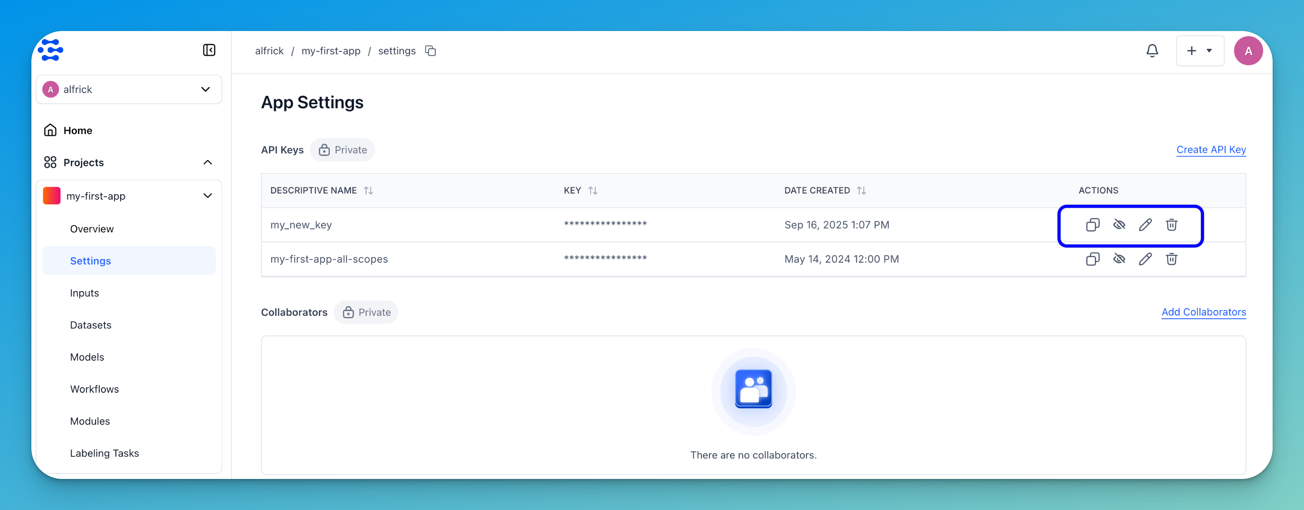Go to the Inputs page
The image size is (1304, 510).
tap(84, 293)
